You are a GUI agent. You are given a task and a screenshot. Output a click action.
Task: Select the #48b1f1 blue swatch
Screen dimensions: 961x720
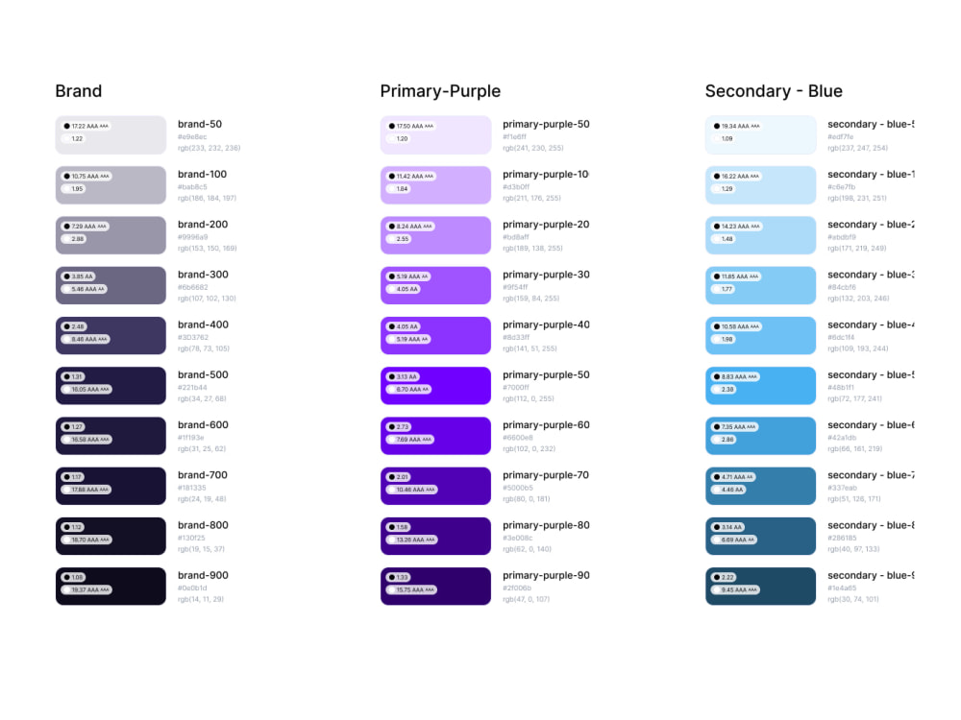click(x=760, y=386)
